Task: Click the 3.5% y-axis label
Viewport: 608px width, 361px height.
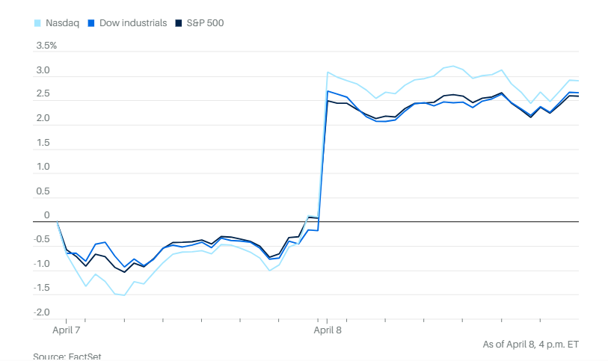Action: [46, 46]
